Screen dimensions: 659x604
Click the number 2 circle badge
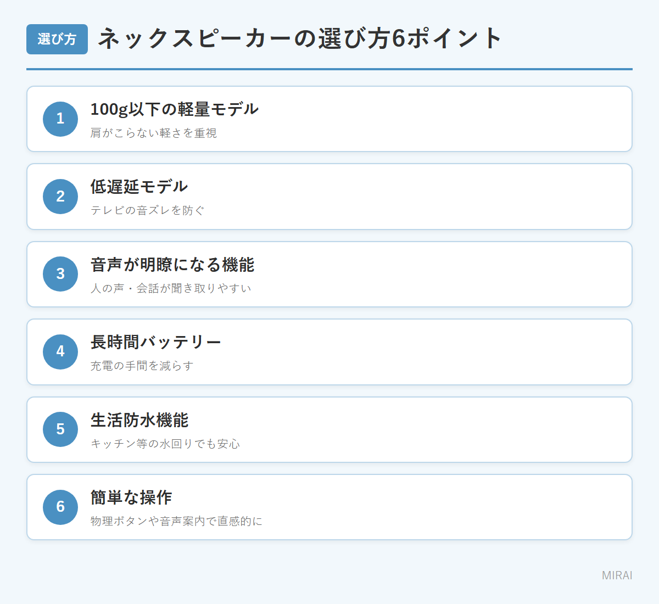[x=60, y=197]
